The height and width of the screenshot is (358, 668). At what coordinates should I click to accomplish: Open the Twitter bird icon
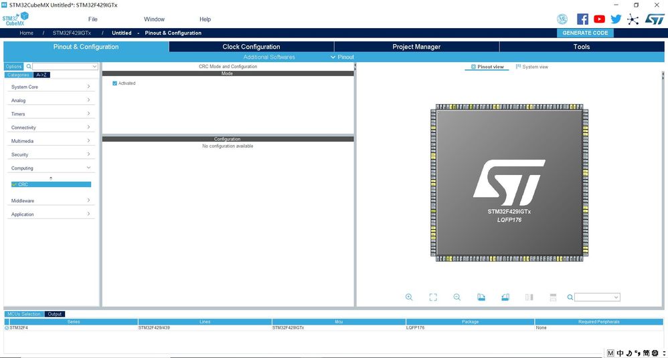(x=616, y=19)
